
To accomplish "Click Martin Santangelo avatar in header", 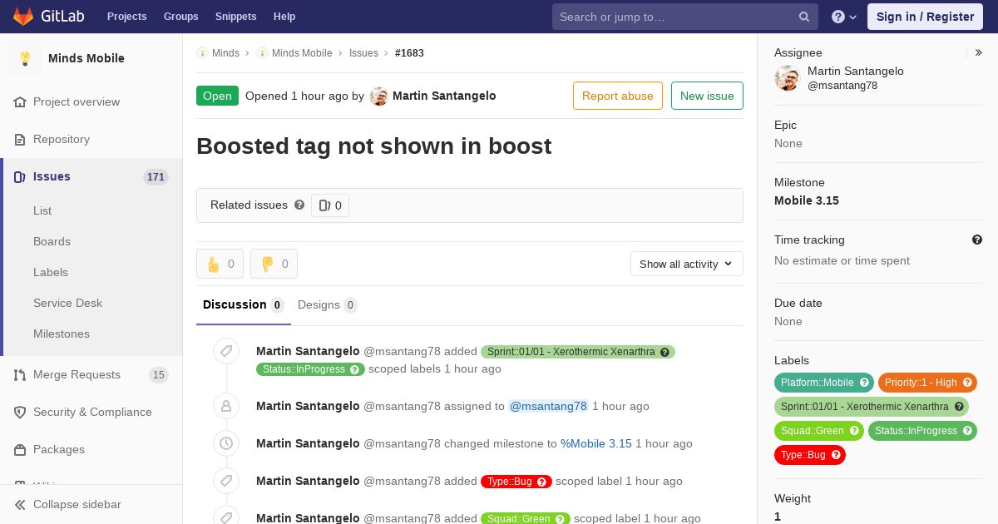I will click(x=379, y=96).
